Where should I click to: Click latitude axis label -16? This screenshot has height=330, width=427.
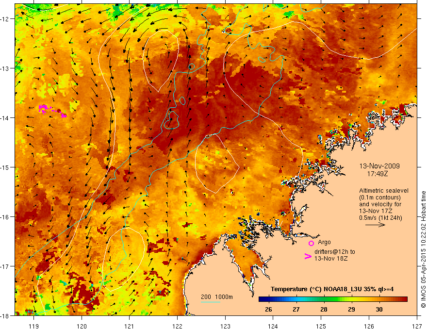click(5, 217)
